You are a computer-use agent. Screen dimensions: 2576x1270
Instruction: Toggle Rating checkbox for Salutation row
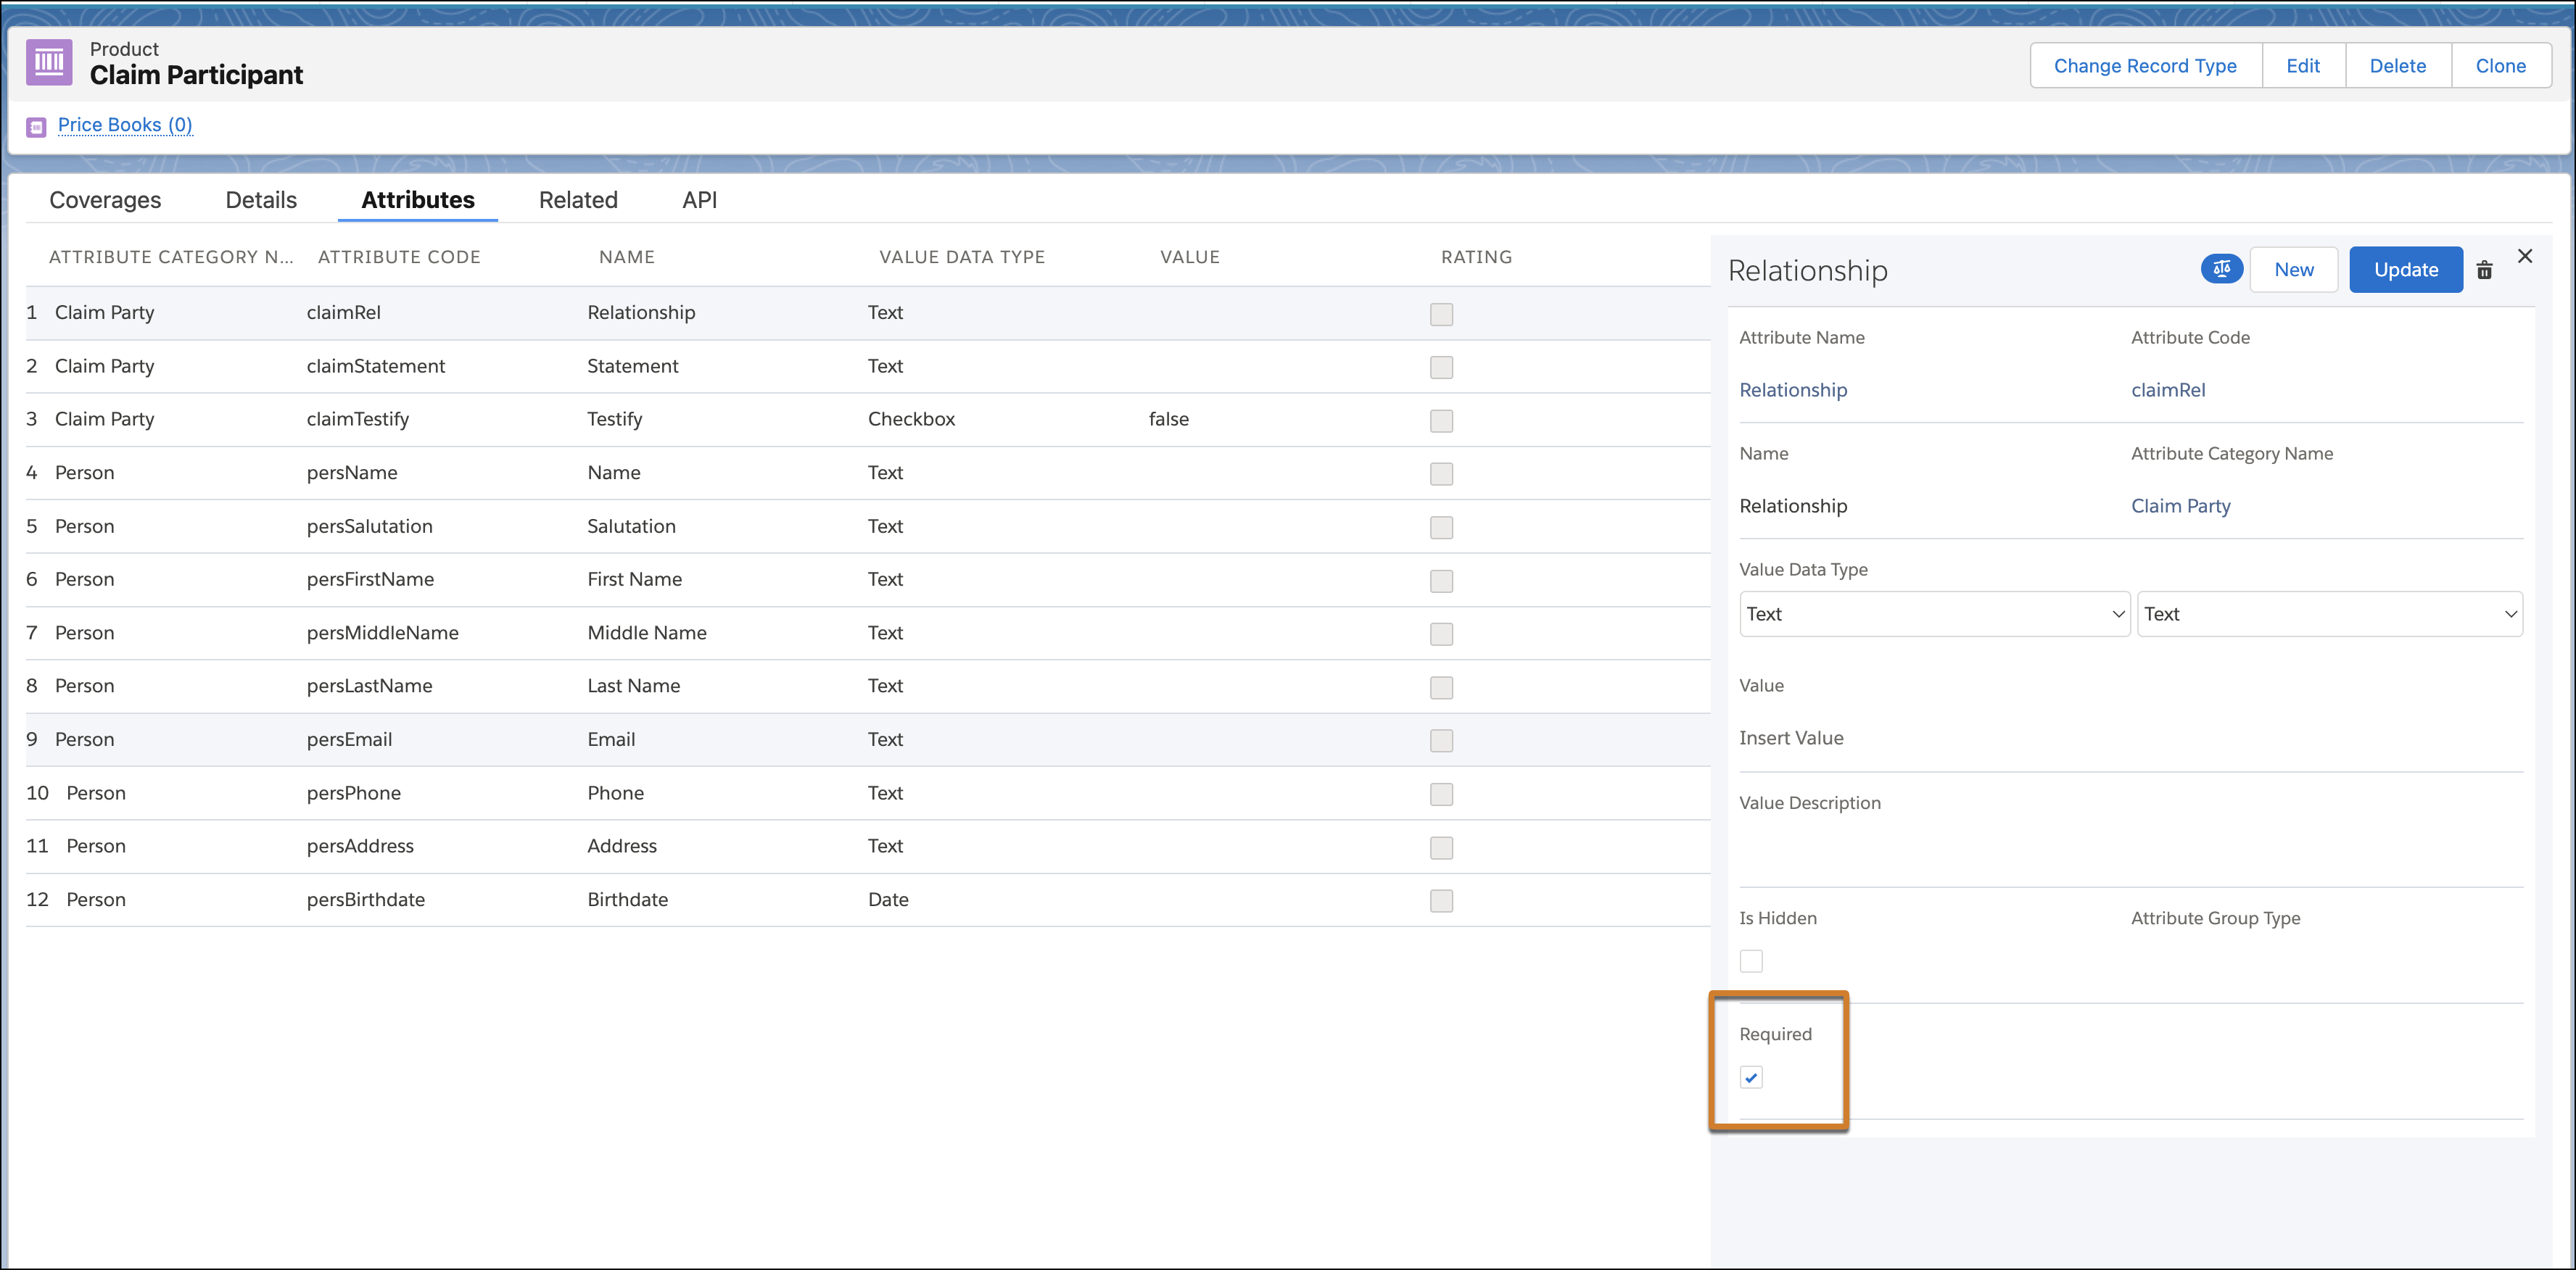pyautogui.click(x=1441, y=528)
